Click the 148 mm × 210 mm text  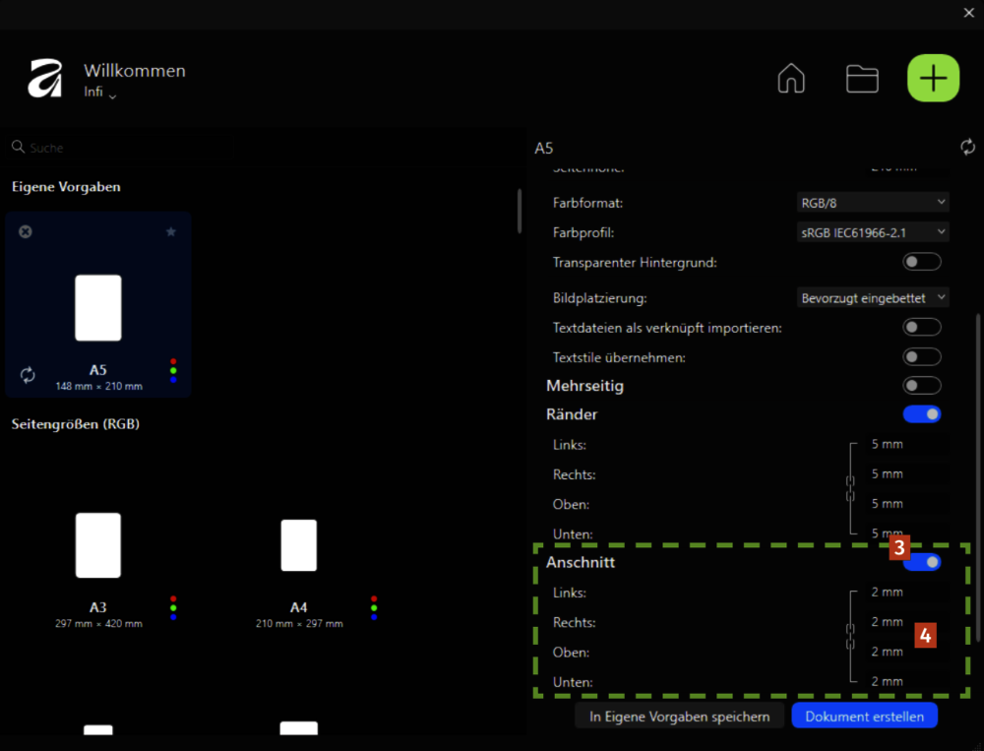(x=98, y=386)
